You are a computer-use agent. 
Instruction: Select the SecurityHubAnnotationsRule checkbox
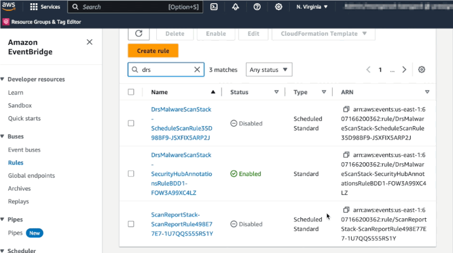coord(131,174)
